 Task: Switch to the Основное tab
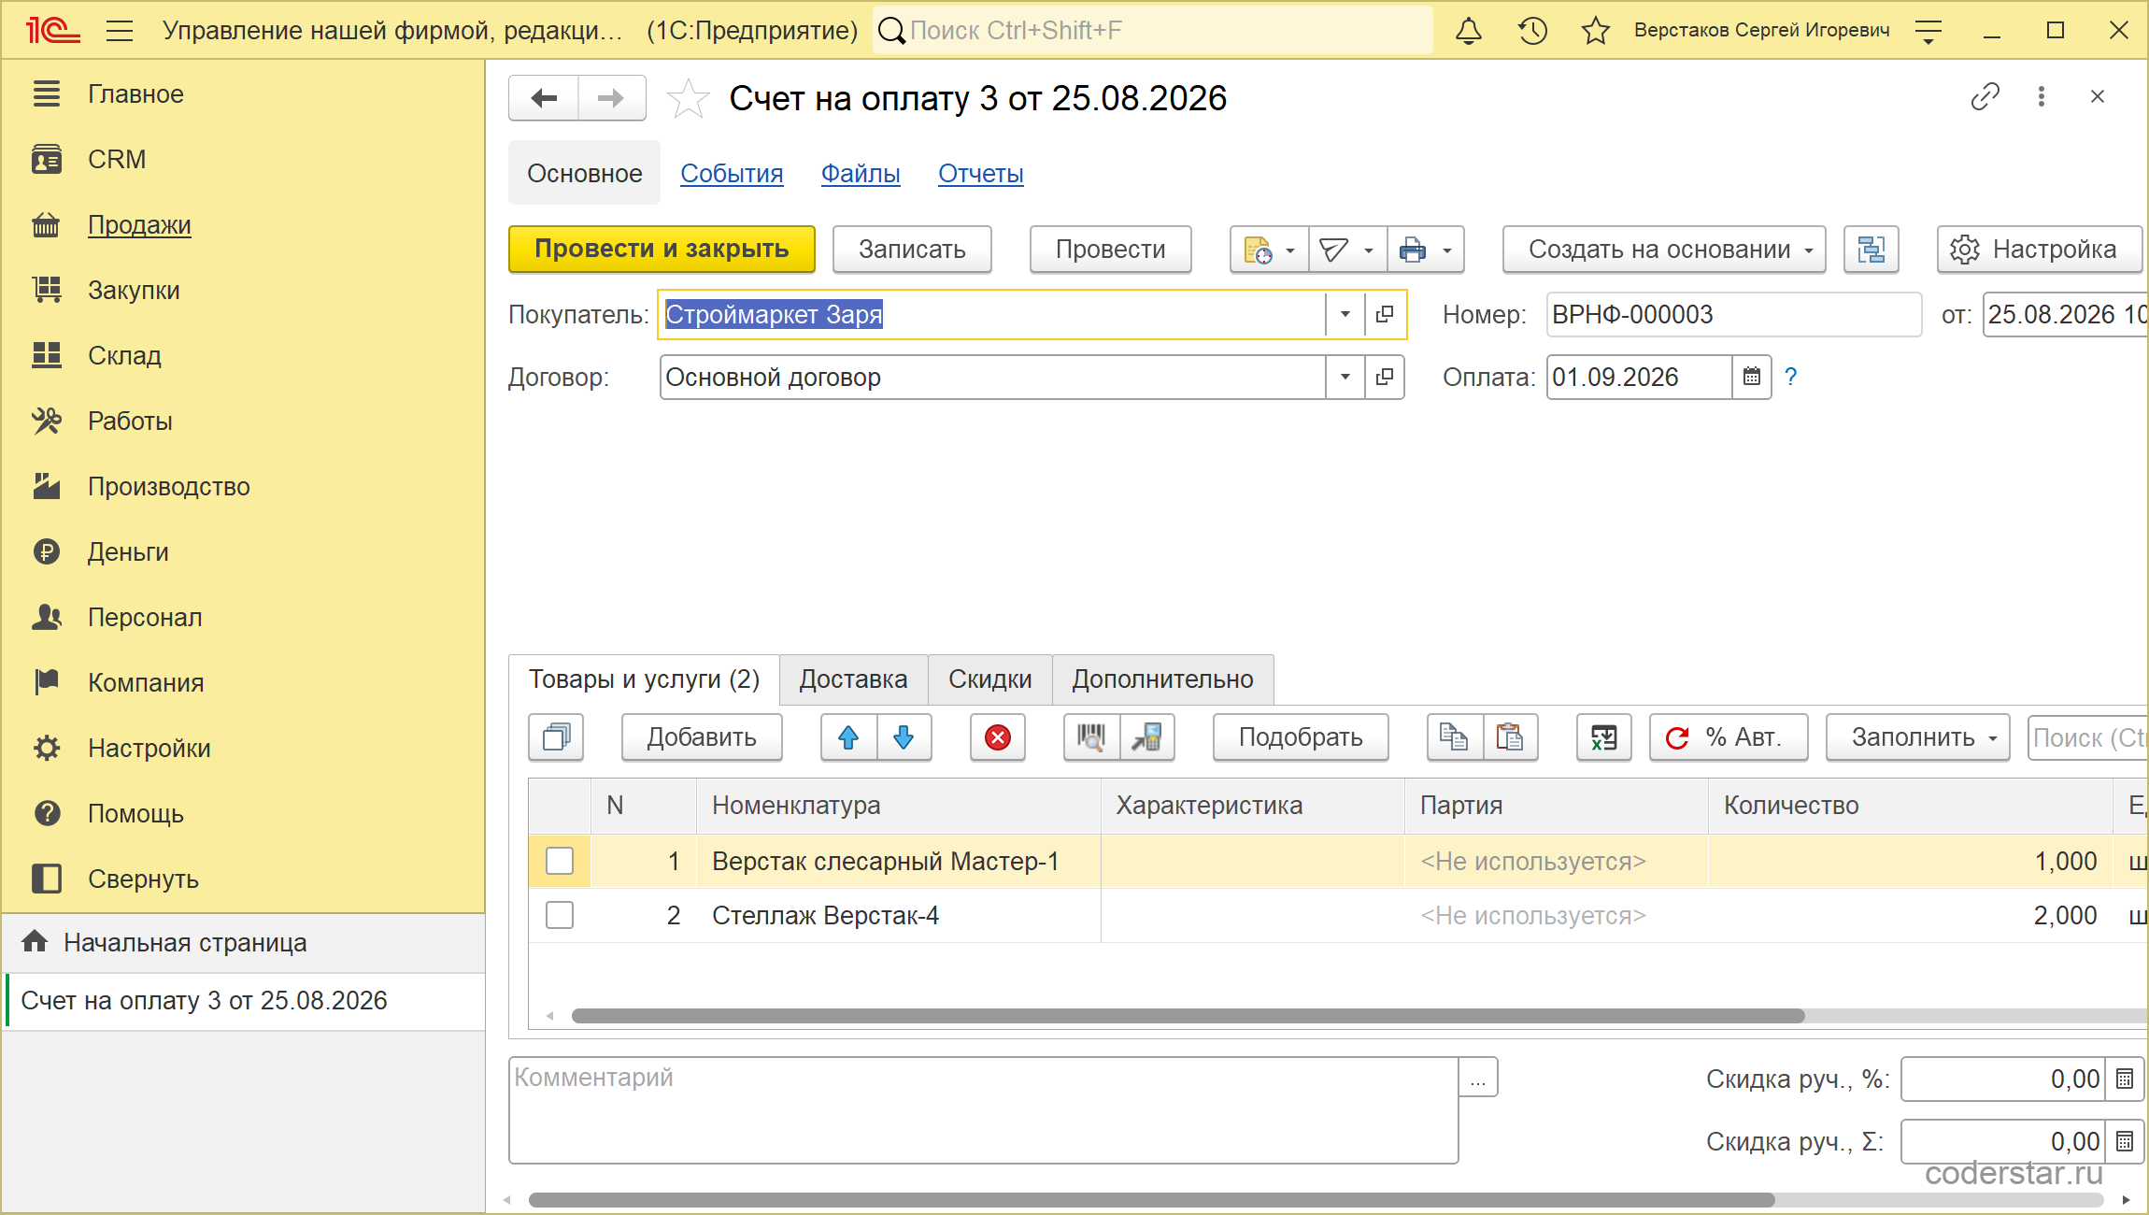[x=585, y=173]
